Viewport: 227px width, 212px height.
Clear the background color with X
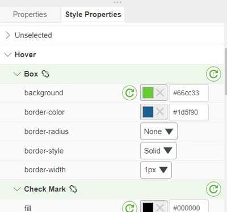(x=160, y=93)
